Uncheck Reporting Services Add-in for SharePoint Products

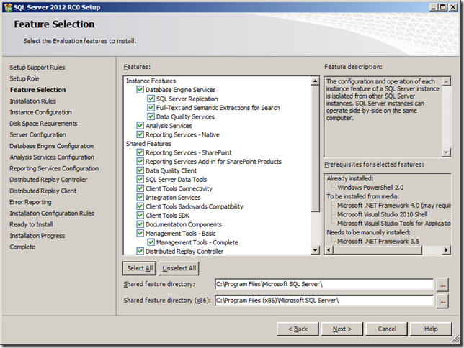tap(140, 162)
